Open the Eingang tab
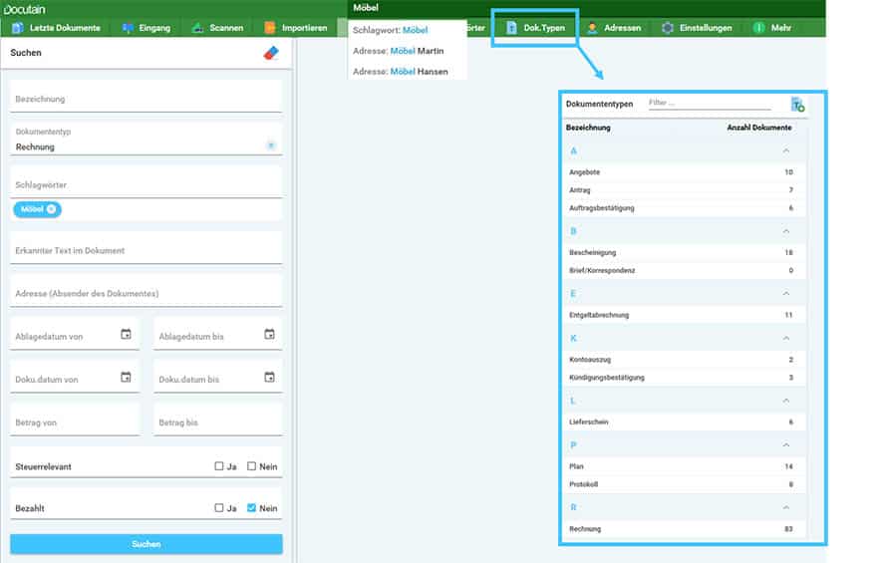The width and height of the screenshot is (885, 563). [x=147, y=28]
